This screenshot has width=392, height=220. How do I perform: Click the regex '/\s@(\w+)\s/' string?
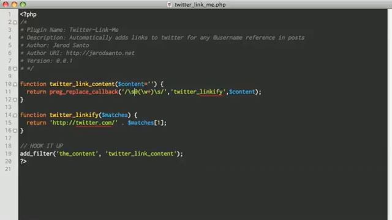coord(144,92)
